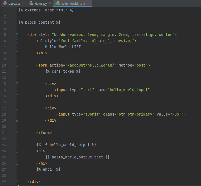Click the HTML file icon on hello_world.html tab

tap(57, 3)
